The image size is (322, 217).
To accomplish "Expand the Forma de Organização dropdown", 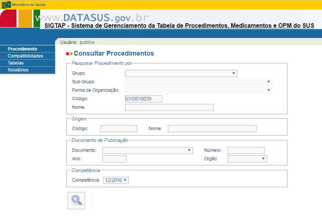I will 198,90.
